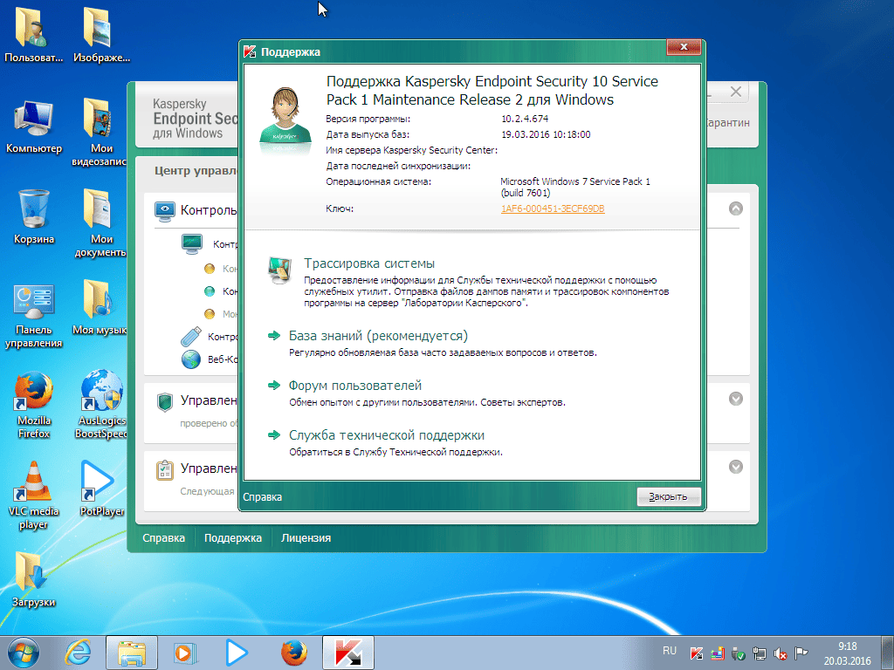Open the Action Center flag icon
The height and width of the screenshot is (670, 894).
801,653
